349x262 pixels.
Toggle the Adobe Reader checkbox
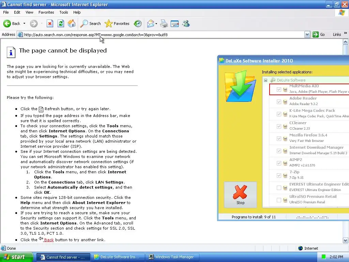(x=279, y=102)
